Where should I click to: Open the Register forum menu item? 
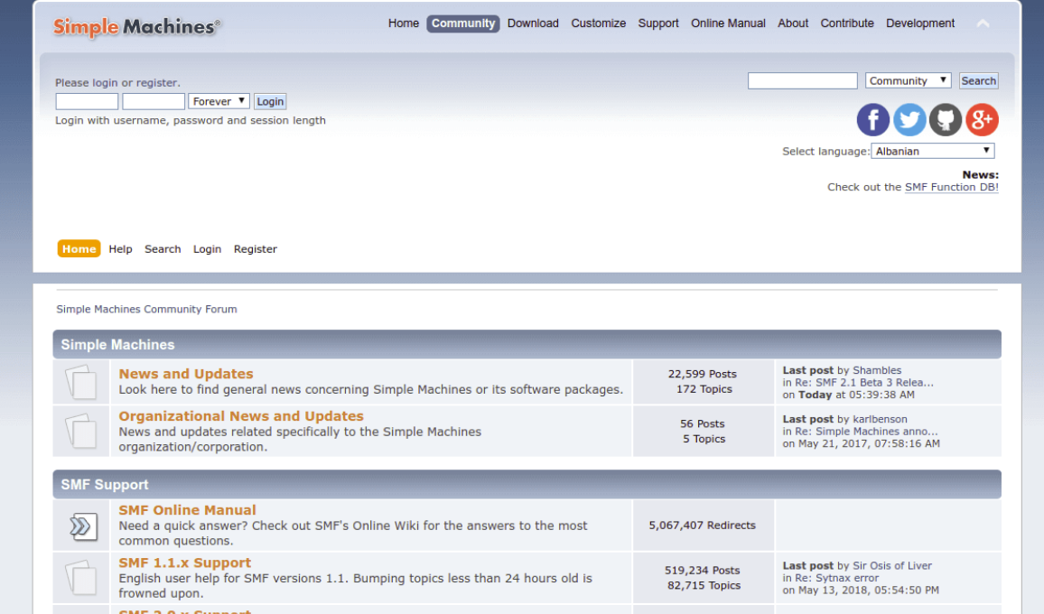[x=255, y=249]
